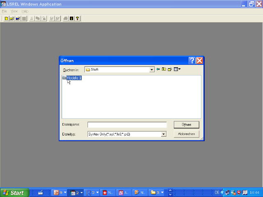Close the Öffnen dialog
The width and height of the screenshot is (263, 197).
(199, 60)
